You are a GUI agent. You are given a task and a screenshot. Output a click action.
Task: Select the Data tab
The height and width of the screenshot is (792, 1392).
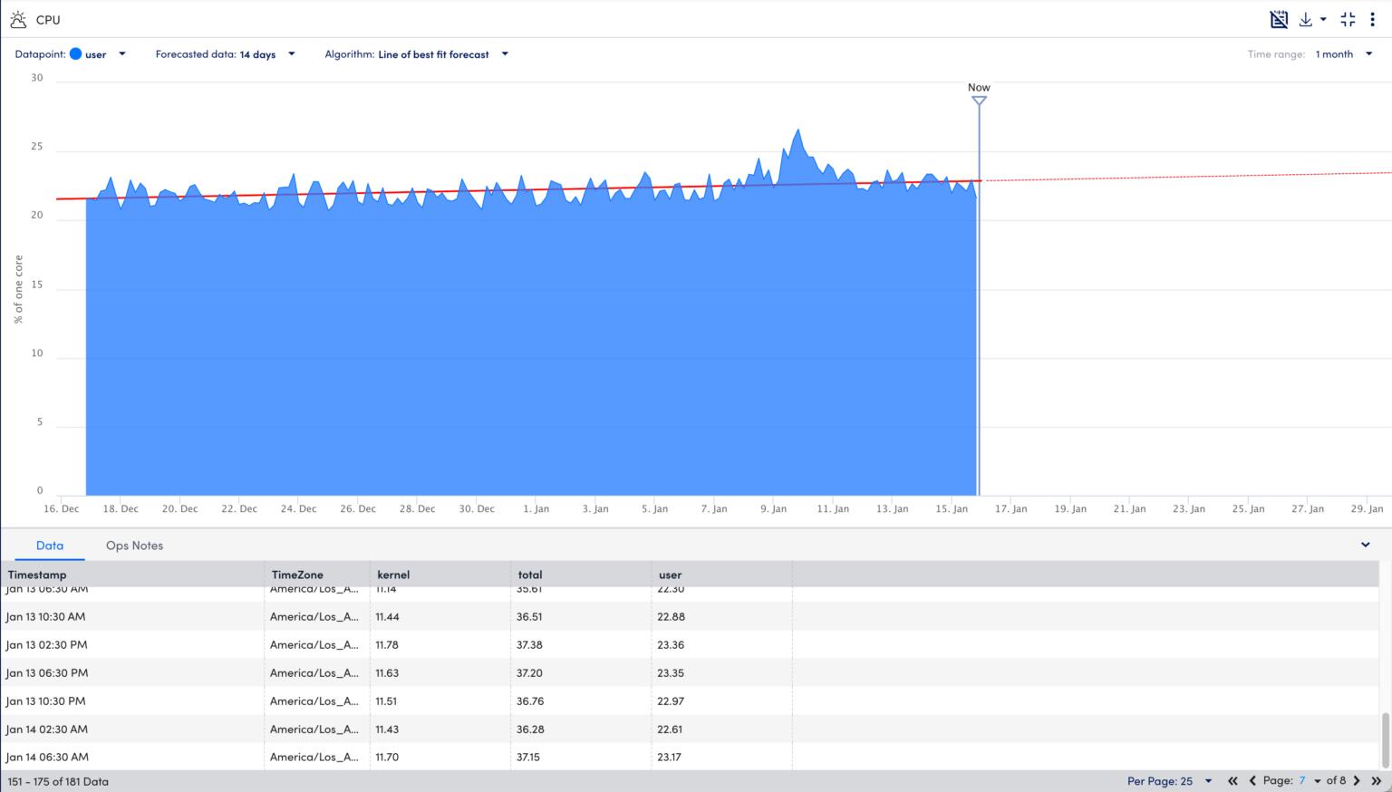pos(50,545)
